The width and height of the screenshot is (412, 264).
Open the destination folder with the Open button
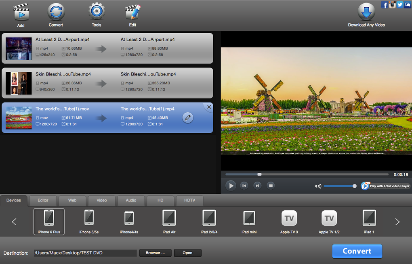187,253
